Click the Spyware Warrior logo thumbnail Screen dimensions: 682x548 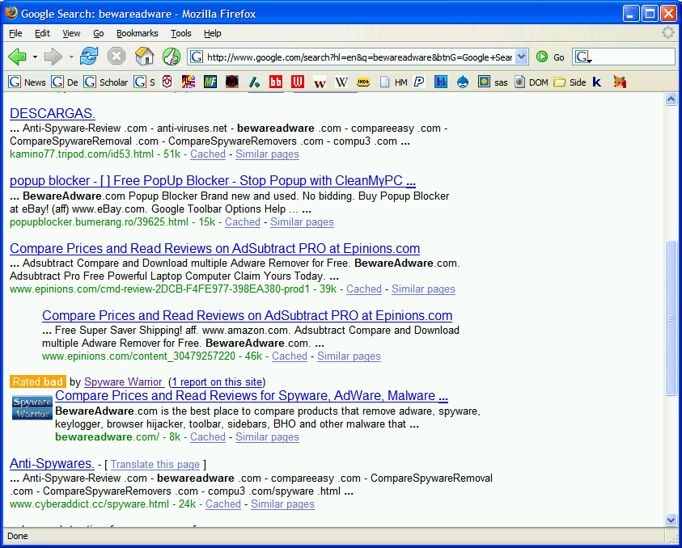[x=32, y=407]
